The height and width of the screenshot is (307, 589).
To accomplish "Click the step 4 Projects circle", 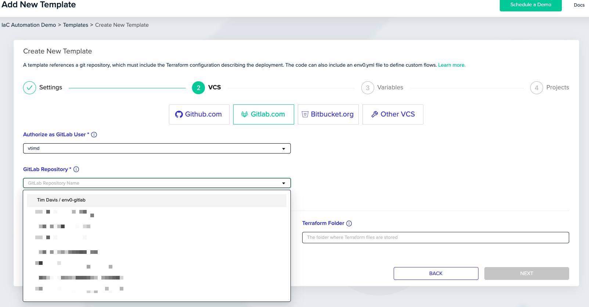I will click(536, 88).
